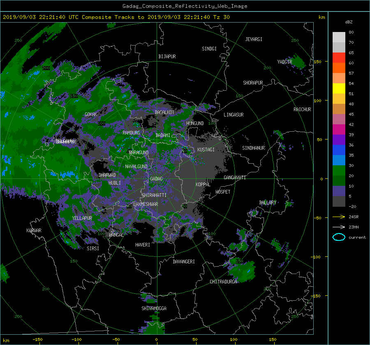This screenshot has height=345, width=370.
Task: Click the DHARWAD city label
Action: (107, 175)
